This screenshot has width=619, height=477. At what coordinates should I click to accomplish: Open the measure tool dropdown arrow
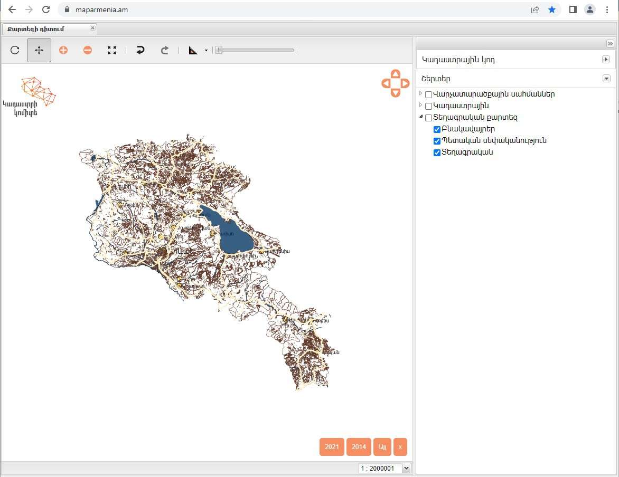click(x=206, y=51)
